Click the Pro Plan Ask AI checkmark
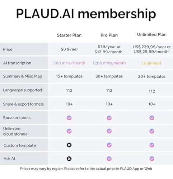This screenshot has height=179, width=173. [x=109, y=159]
